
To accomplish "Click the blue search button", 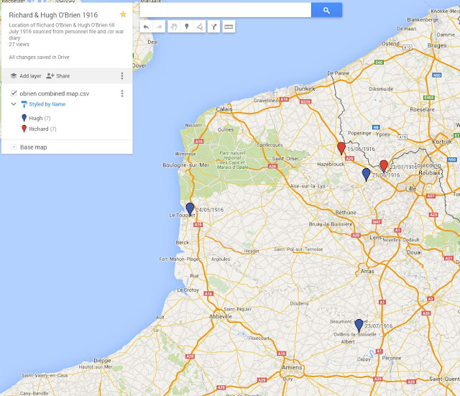I will [326, 10].
